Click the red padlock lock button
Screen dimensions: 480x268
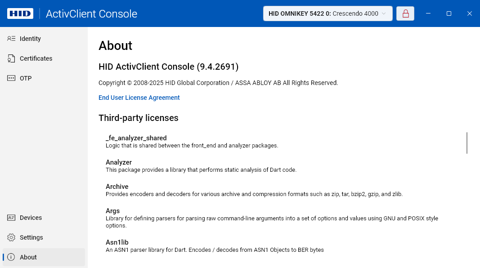tap(405, 13)
